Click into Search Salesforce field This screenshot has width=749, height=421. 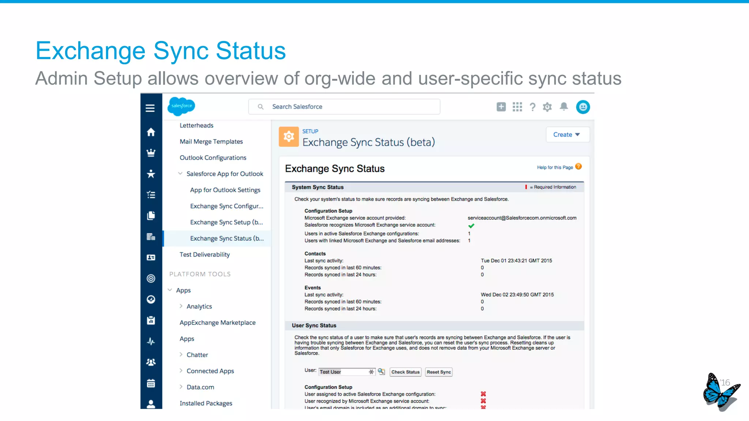click(x=344, y=107)
